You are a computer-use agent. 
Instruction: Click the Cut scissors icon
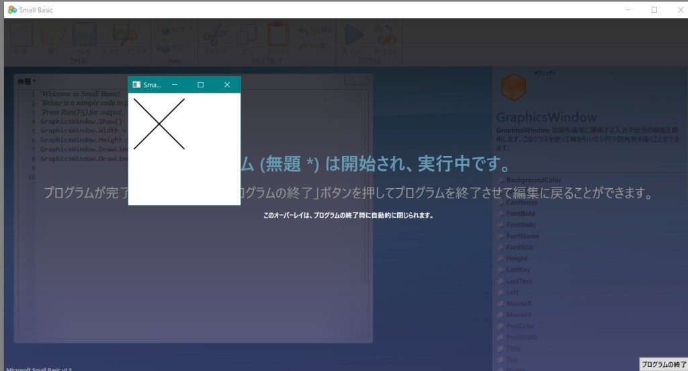pos(215,35)
